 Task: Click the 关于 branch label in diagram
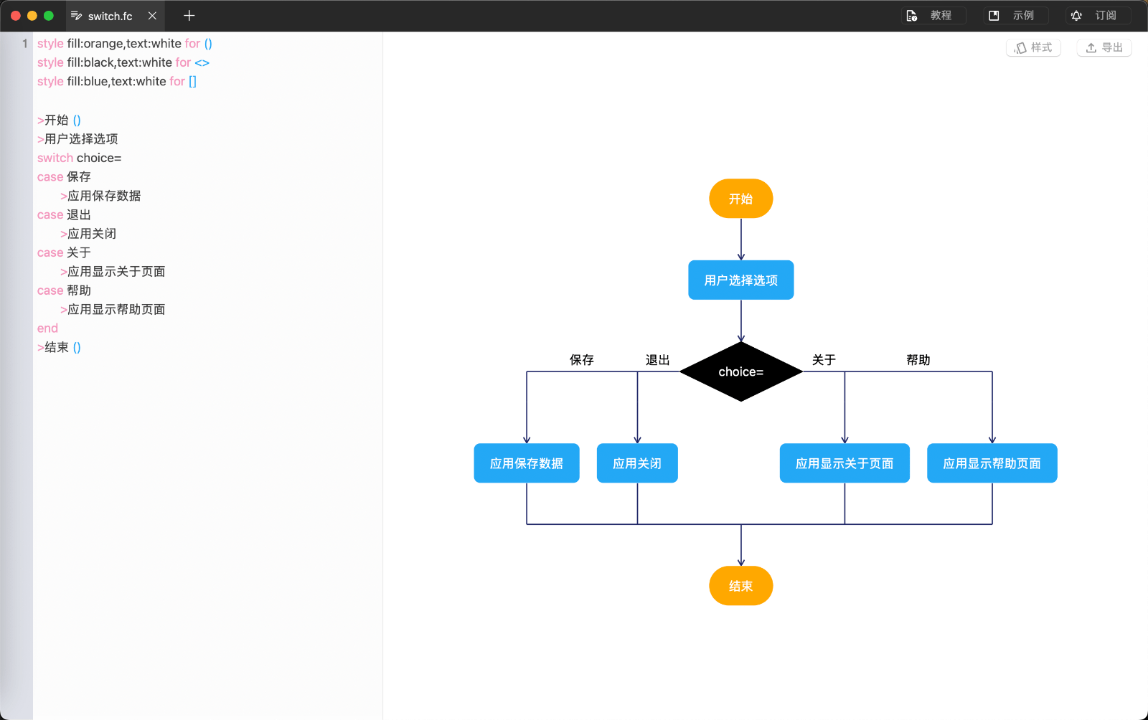tap(824, 360)
